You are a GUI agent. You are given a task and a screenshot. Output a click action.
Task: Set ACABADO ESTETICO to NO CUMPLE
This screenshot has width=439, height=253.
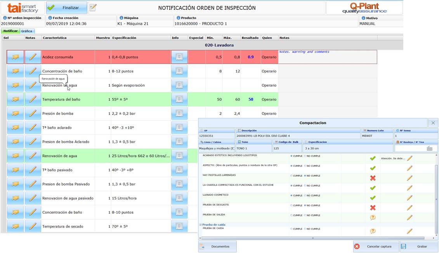[x=305, y=156]
